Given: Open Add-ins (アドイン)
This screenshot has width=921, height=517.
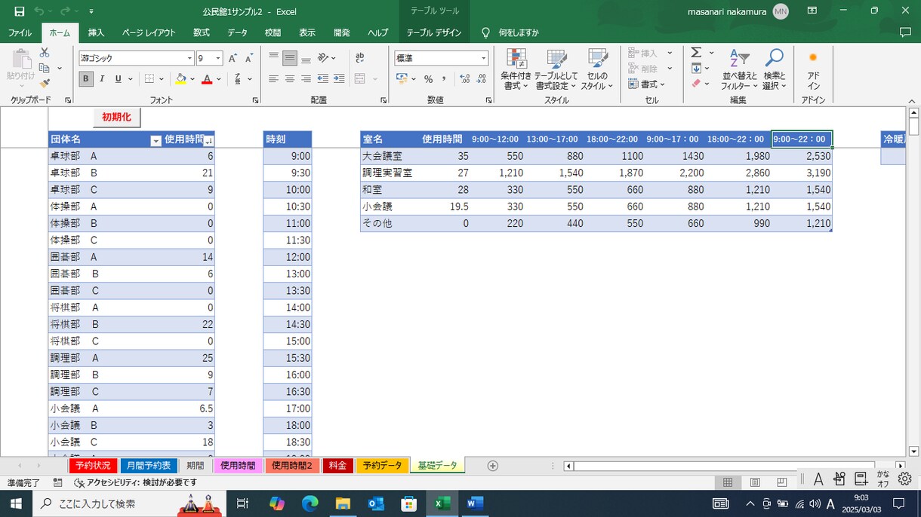Looking at the screenshot, I should [813, 69].
